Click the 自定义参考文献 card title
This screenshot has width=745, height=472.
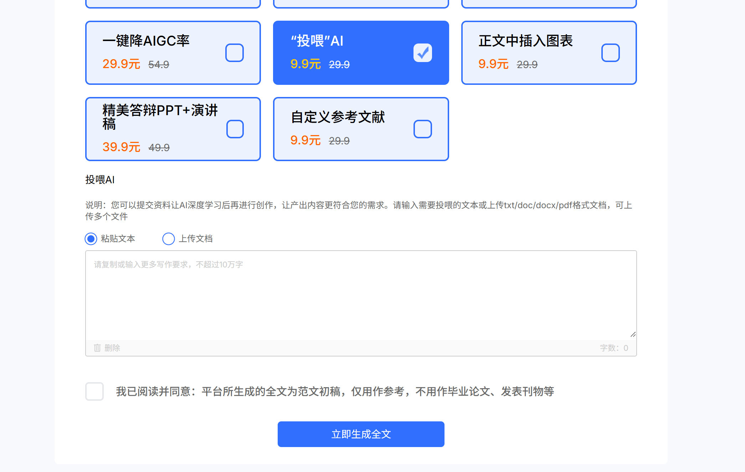point(338,117)
